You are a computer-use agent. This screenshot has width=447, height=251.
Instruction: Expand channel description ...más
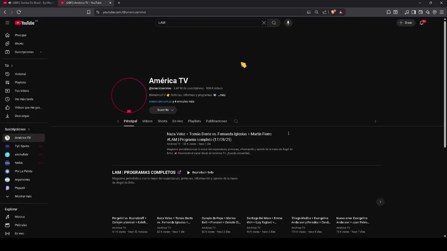click(221, 95)
